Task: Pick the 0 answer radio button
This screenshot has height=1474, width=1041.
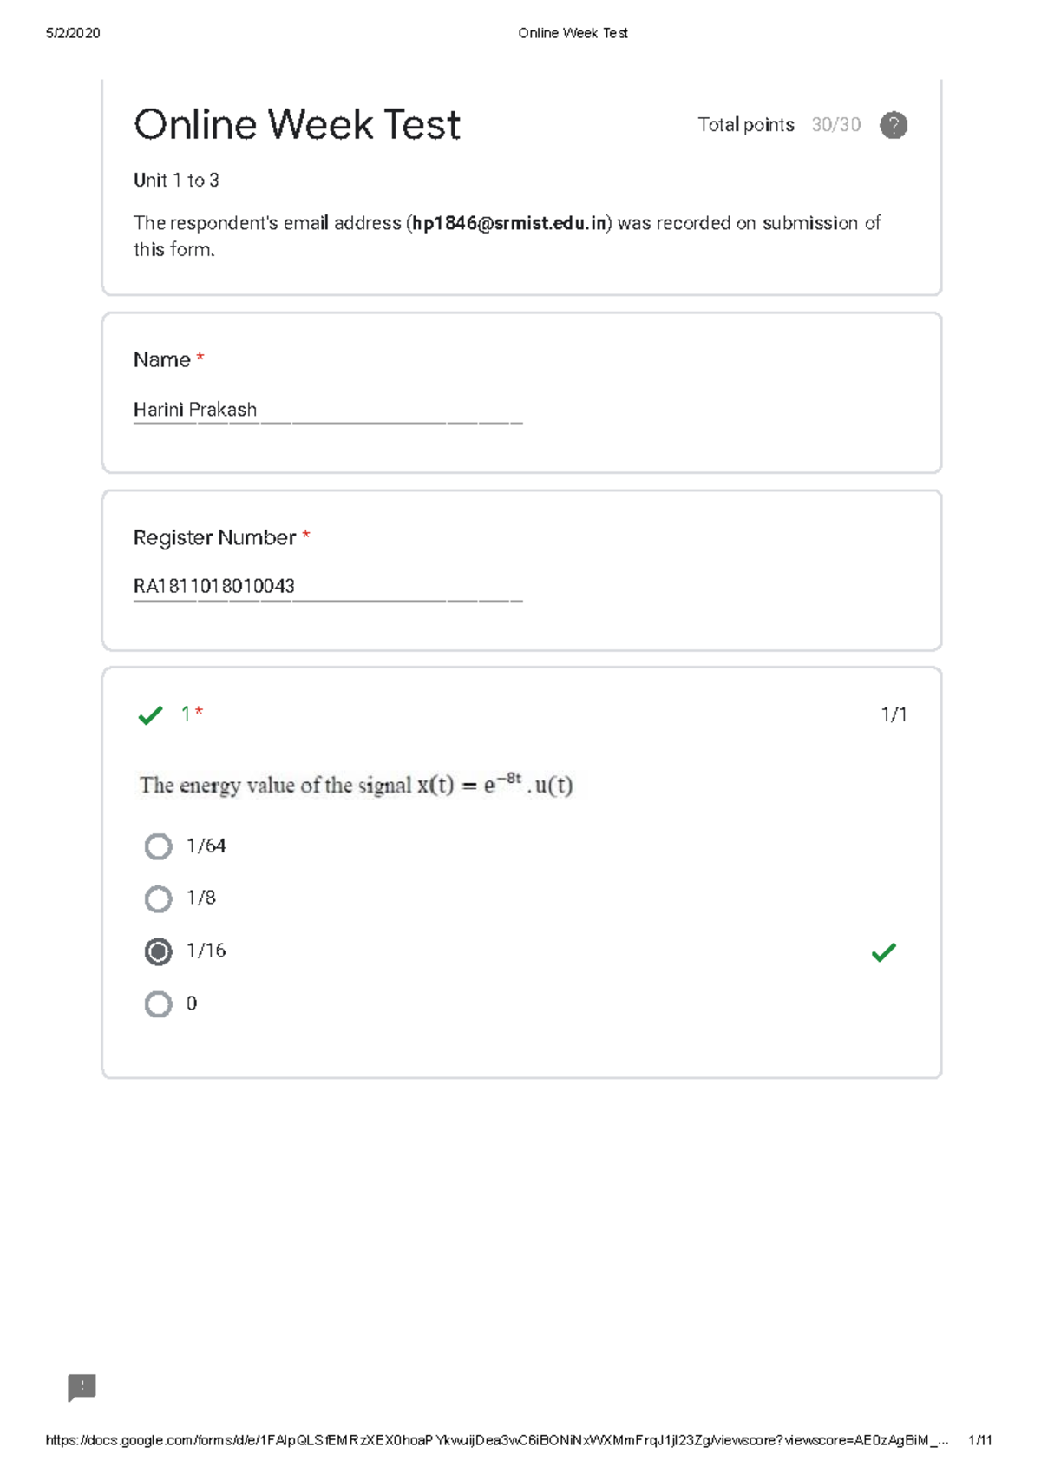Action: [158, 1004]
